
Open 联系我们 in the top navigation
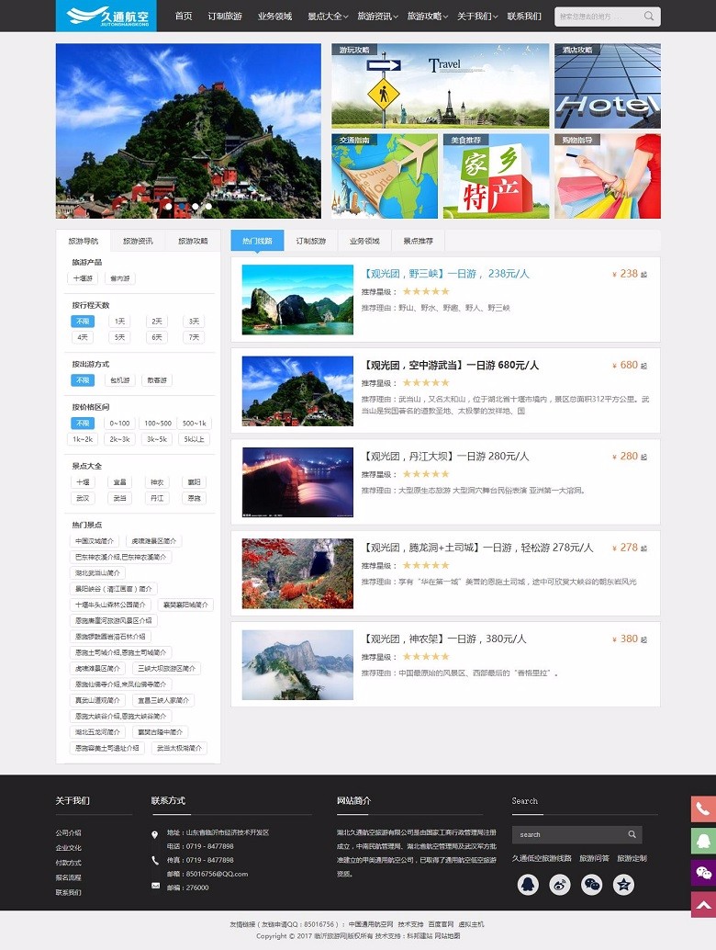click(x=524, y=17)
